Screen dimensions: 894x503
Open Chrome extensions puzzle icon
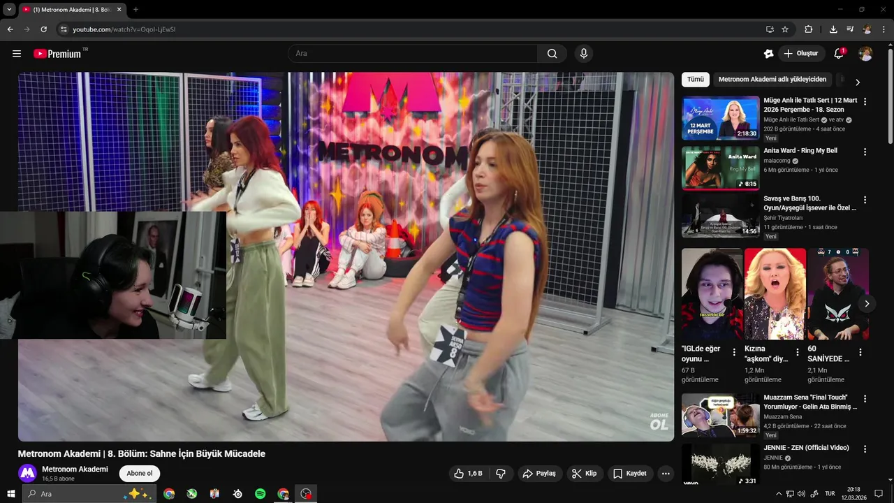[x=809, y=29]
